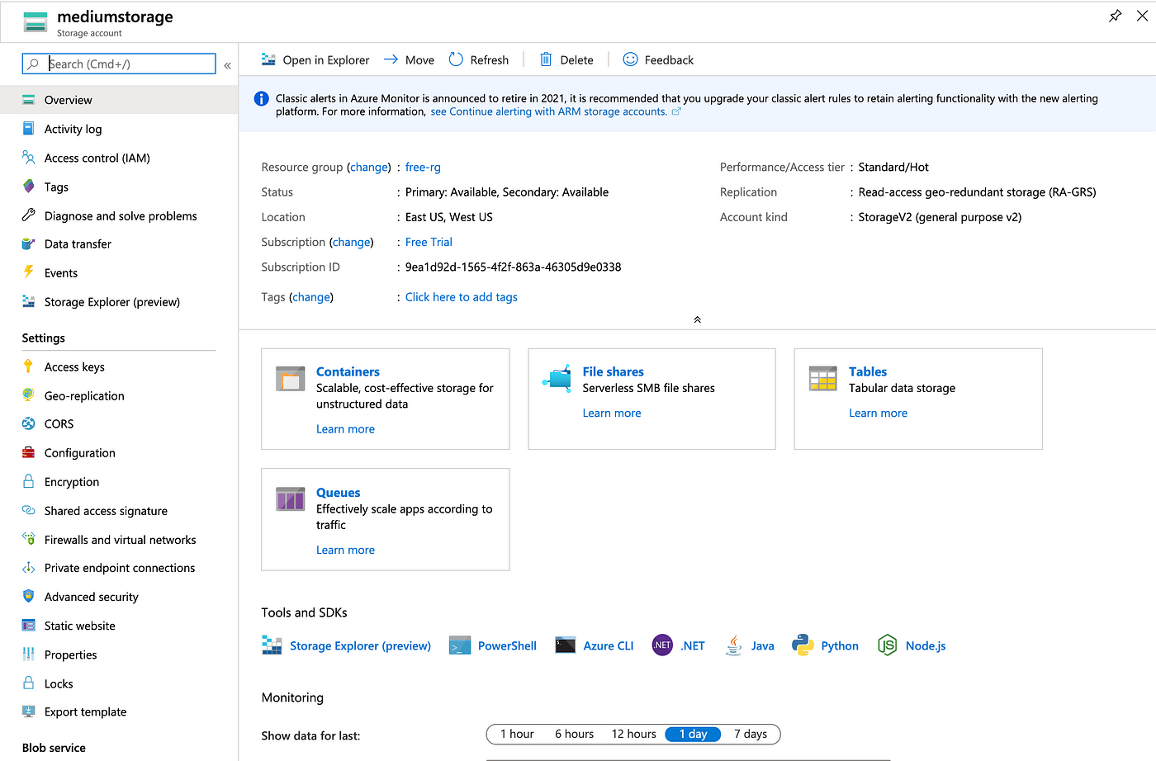Open Firewalls and virtual networks

click(x=119, y=539)
